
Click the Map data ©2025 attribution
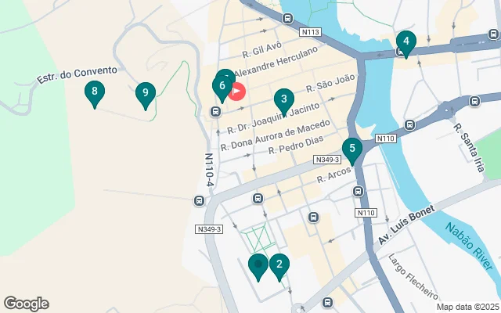467,307
